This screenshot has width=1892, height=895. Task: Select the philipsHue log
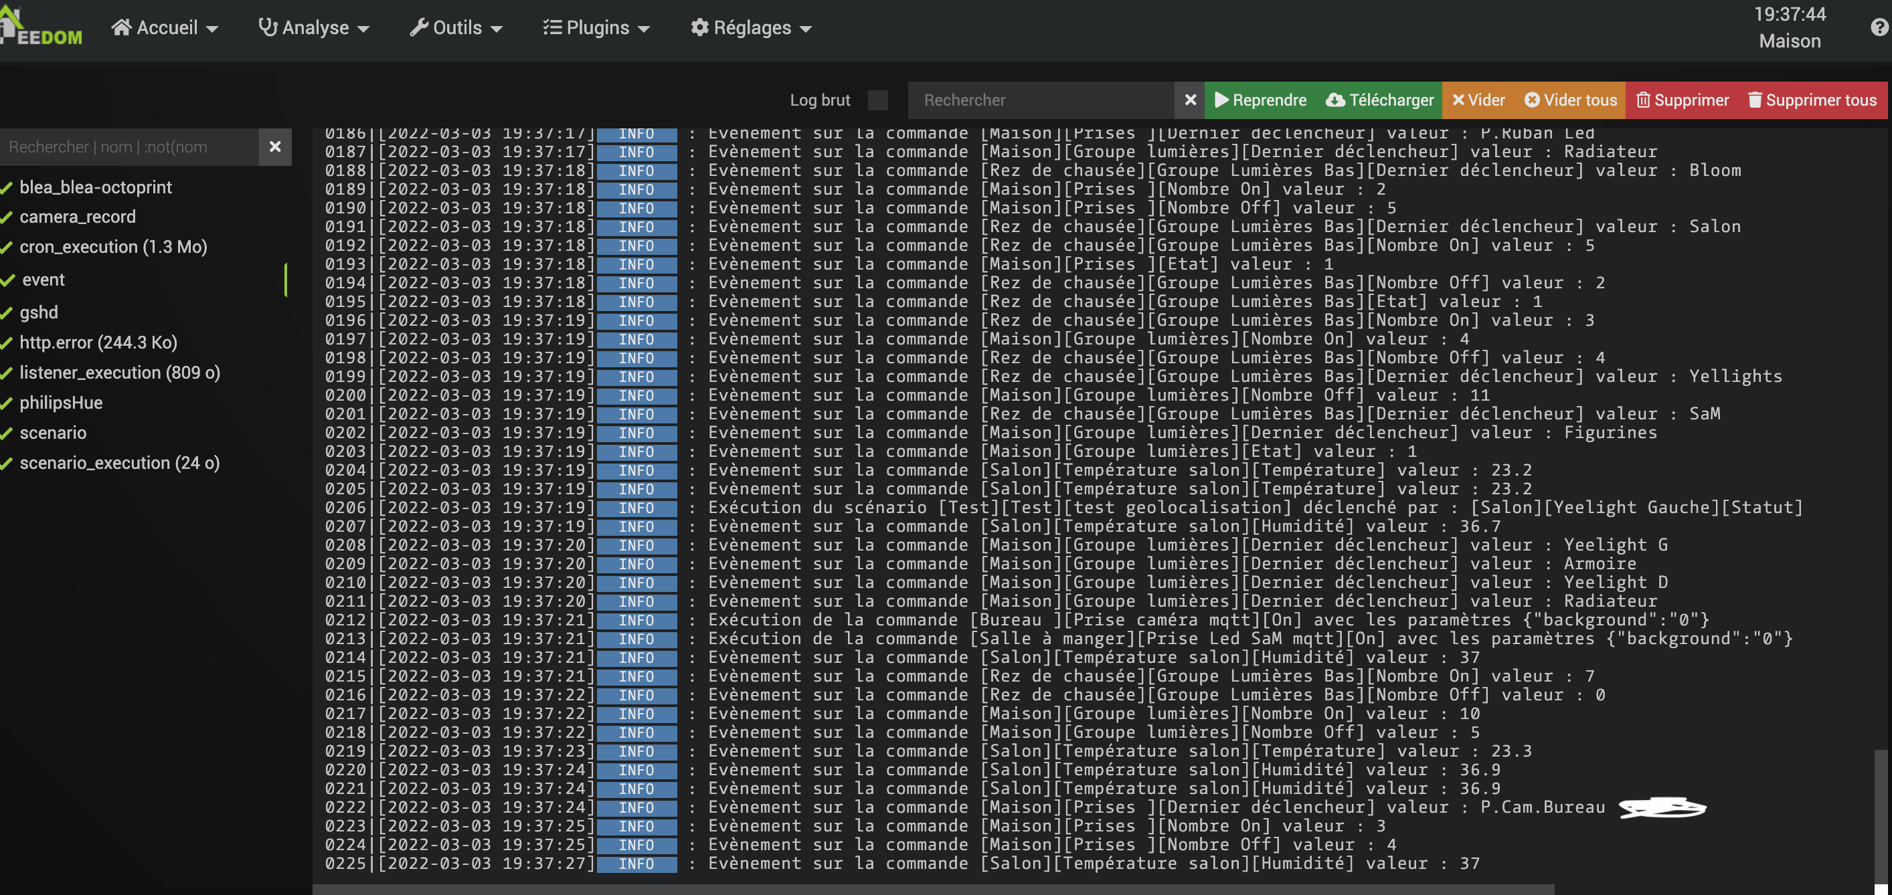(x=61, y=402)
